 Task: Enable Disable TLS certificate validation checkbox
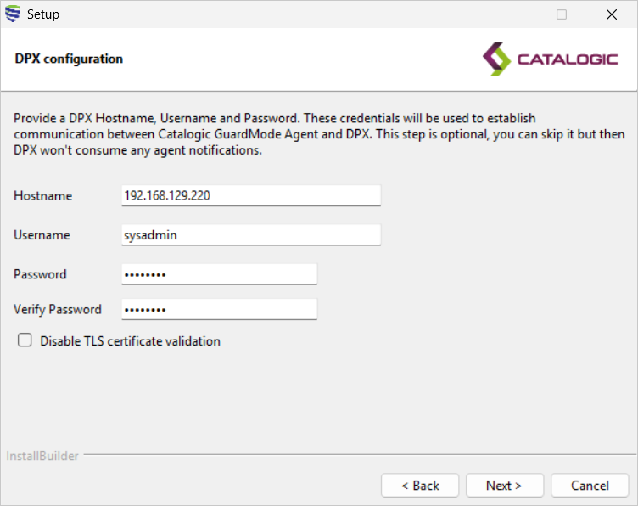pyautogui.click(x=25, y=340)
